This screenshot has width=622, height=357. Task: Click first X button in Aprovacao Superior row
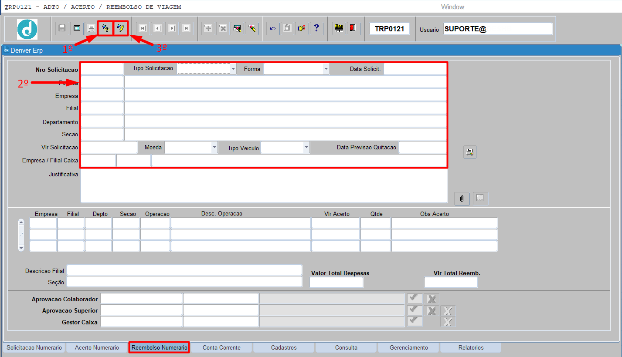(x=432, y=310)
